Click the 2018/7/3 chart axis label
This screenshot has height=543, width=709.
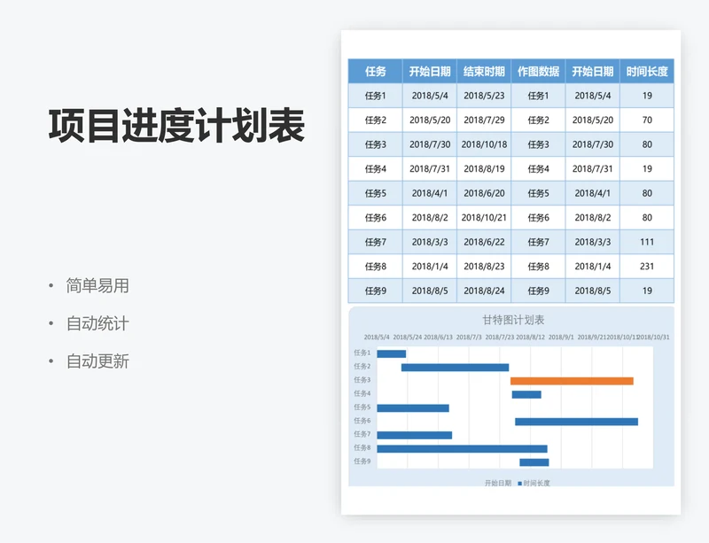469,337
